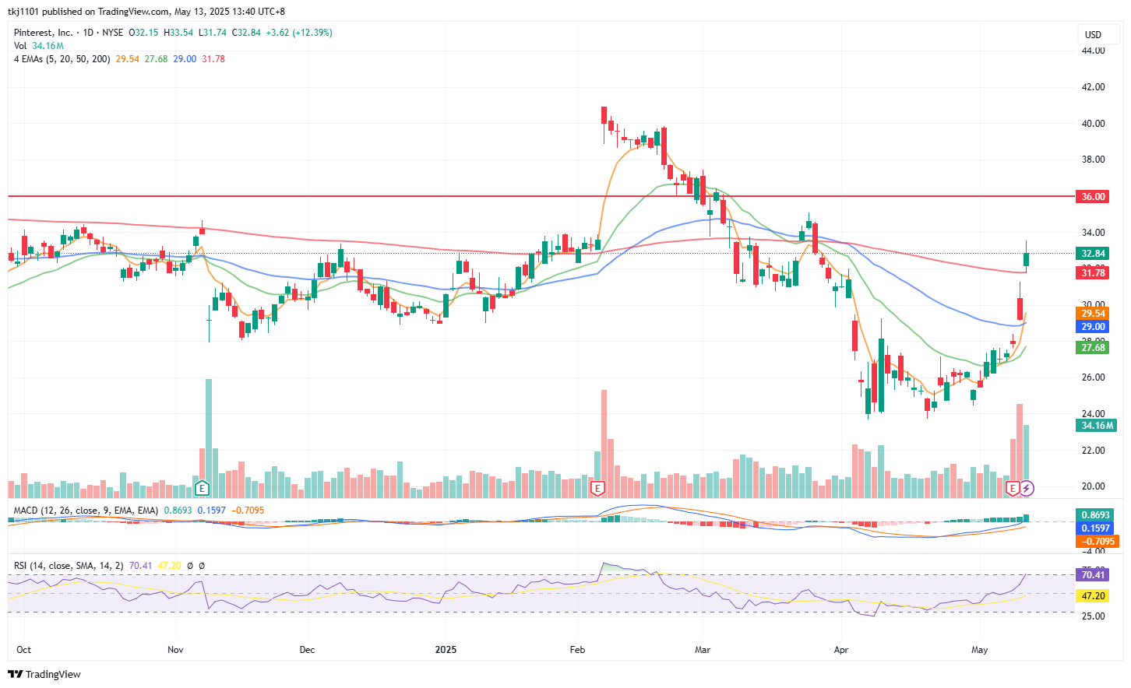Click the green 27.68 EMA axis label

1093,347
